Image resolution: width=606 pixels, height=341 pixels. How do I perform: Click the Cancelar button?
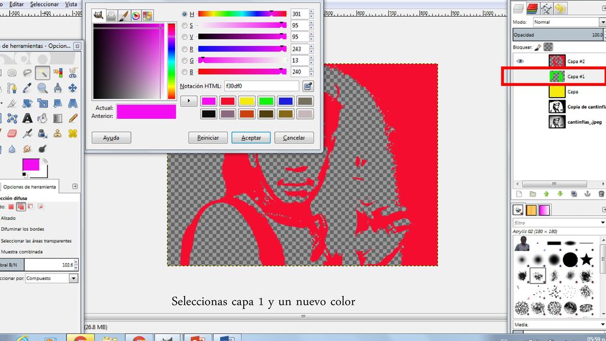tap(294, 137)
